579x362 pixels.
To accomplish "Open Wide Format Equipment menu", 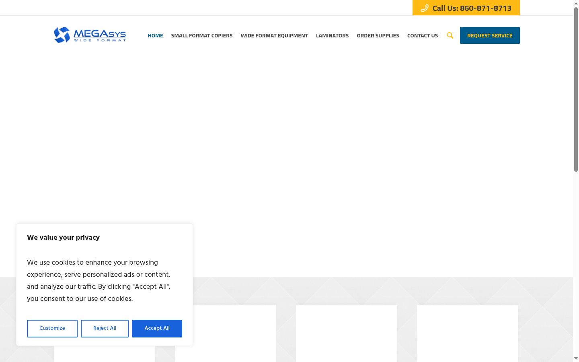I will [274, 35].
